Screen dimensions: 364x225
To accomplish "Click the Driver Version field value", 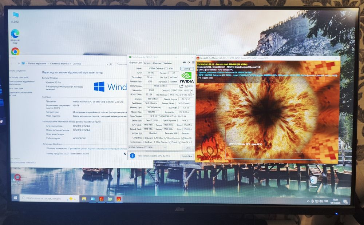I will pos(168,116).
